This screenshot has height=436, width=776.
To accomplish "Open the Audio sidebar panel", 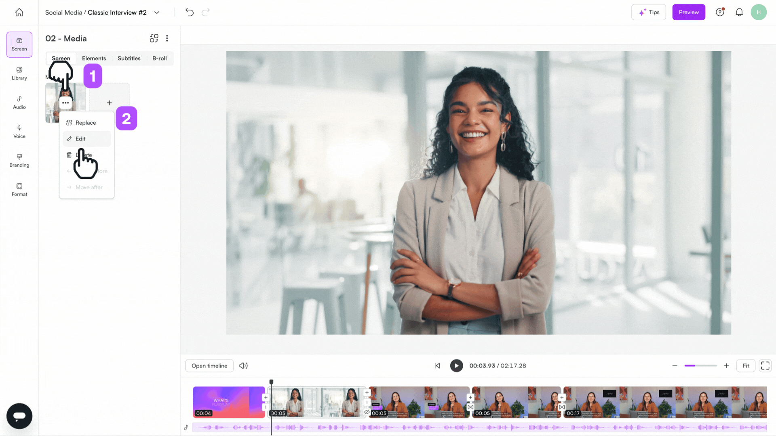I will 19,103.
